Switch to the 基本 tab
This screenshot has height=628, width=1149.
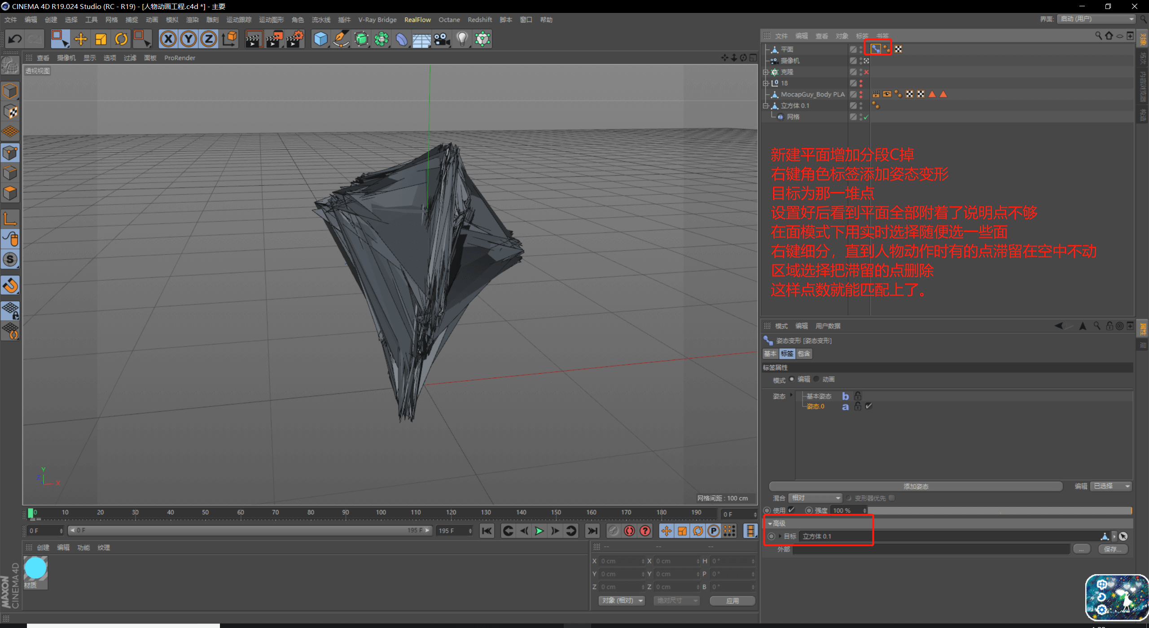pos(770,354)
